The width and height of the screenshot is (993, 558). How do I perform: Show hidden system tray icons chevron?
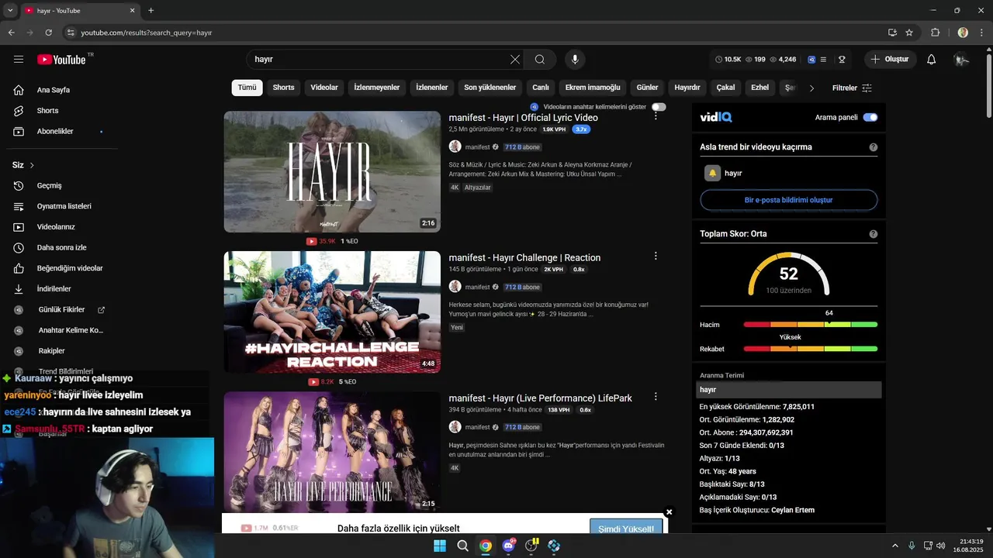[894, 546]
